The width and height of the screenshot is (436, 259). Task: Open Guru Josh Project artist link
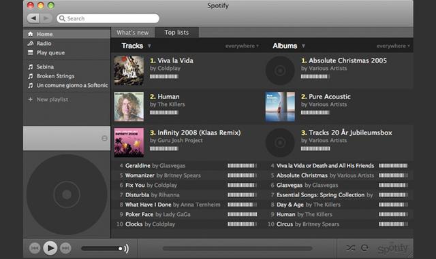coord(180,141)
